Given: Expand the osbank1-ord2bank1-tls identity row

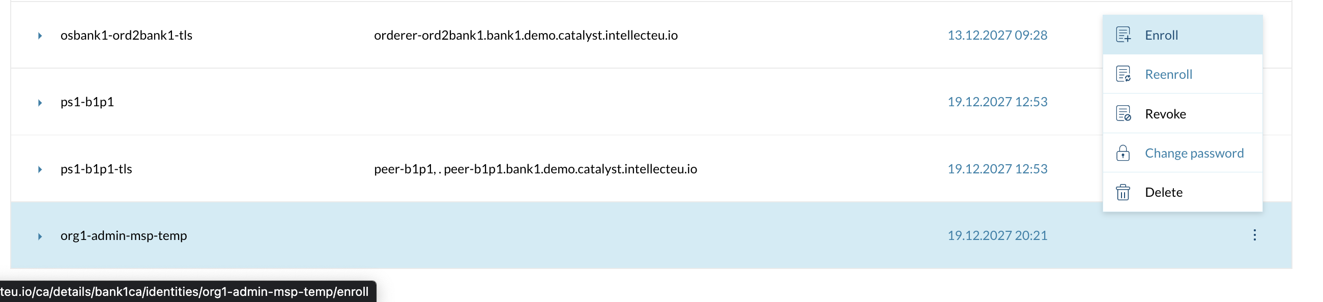Looking at the screenshot, I should pos(41,36).
